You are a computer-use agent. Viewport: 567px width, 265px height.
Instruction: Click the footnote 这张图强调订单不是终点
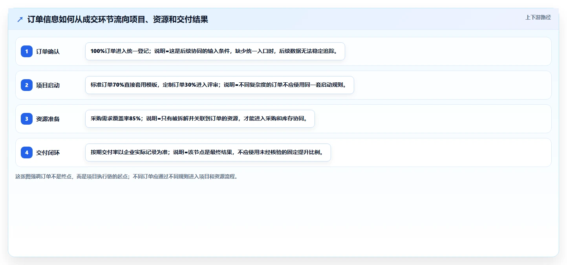(x=126, y=176)
